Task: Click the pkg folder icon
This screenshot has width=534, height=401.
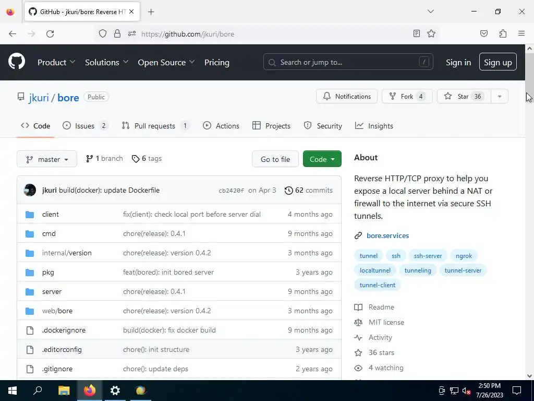Action: point(30,273)
